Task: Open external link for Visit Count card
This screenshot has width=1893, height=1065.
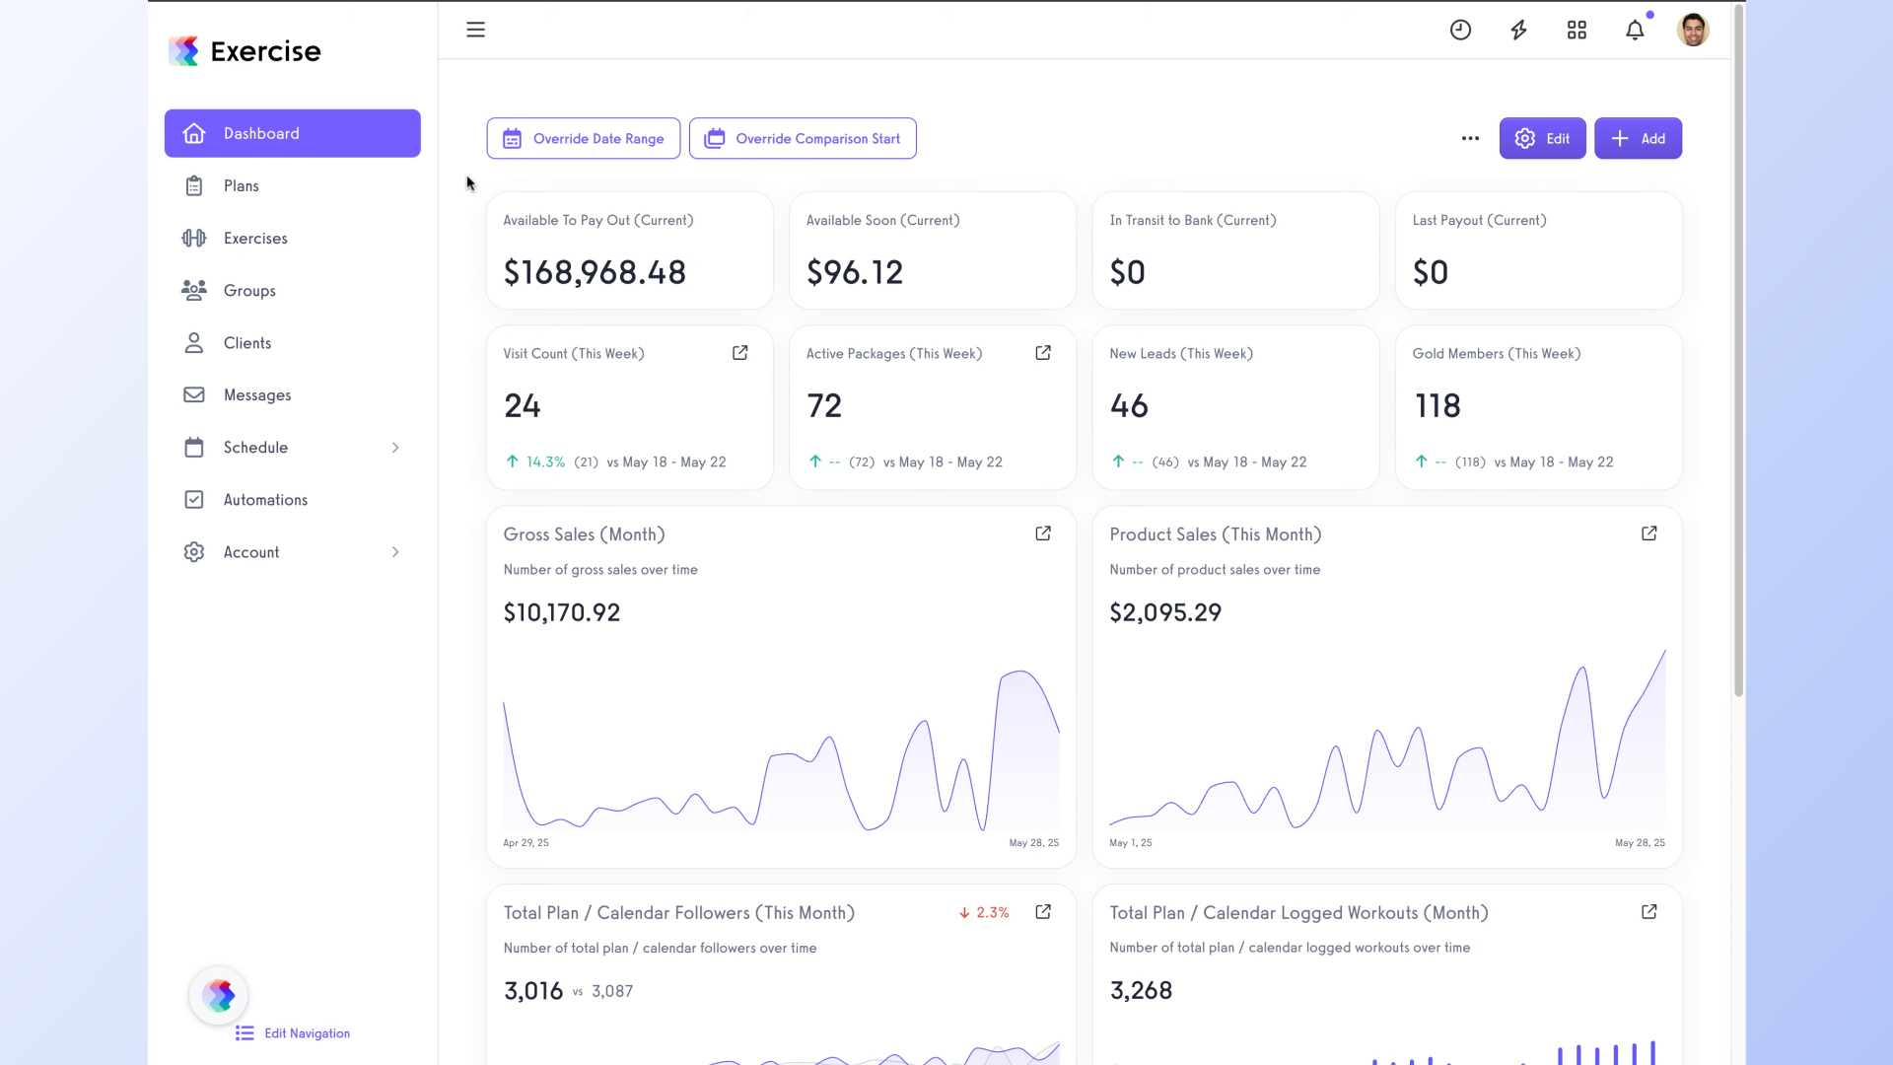Action: (x=739, y=353)
